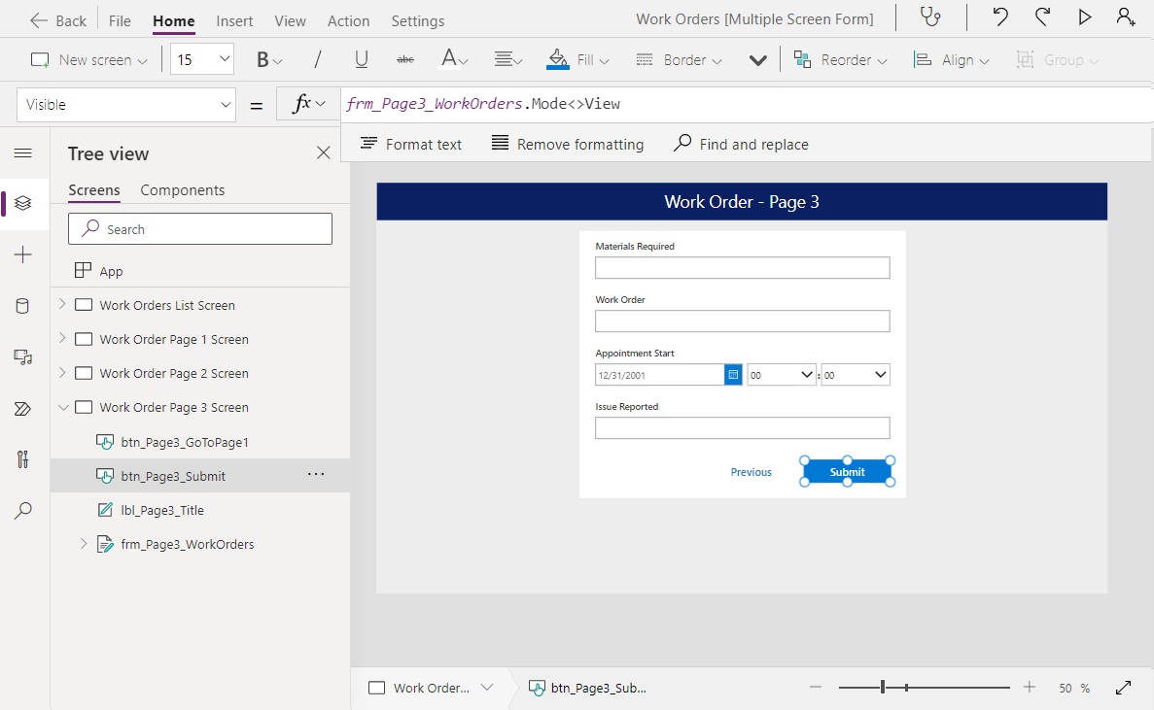Open the Data sources pane
The height and width of the screenshot is (710, 1154).
tap(24, 306)
